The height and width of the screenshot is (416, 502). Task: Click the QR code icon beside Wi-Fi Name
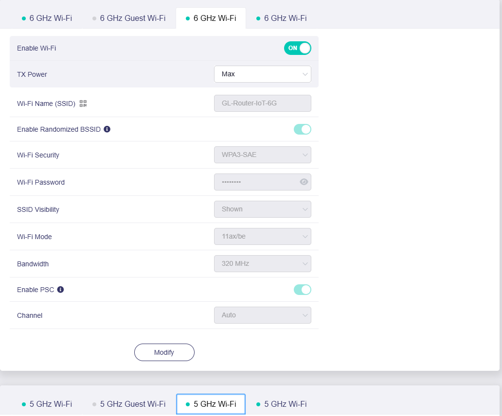pos(83,104)
